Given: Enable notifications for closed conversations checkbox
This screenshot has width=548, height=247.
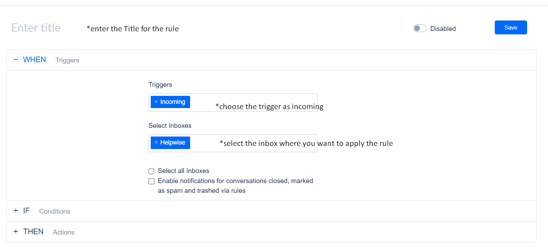Looking at the screenshot, I should [151, 181].
